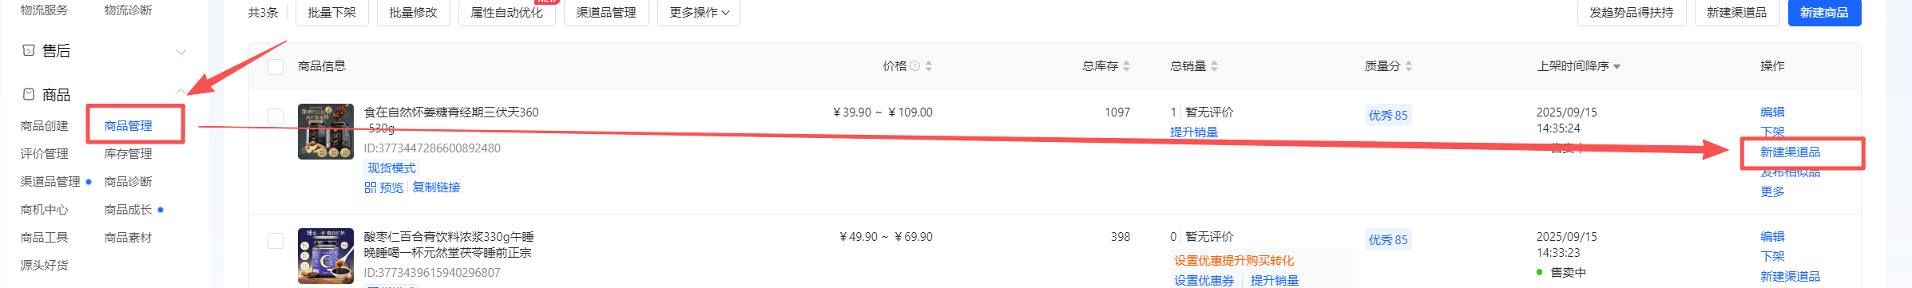Image resolution: width=1912 pixels, height=288 pixels.
Task: Click 新建渠道品 link for first product
Action: point(1790,152)
